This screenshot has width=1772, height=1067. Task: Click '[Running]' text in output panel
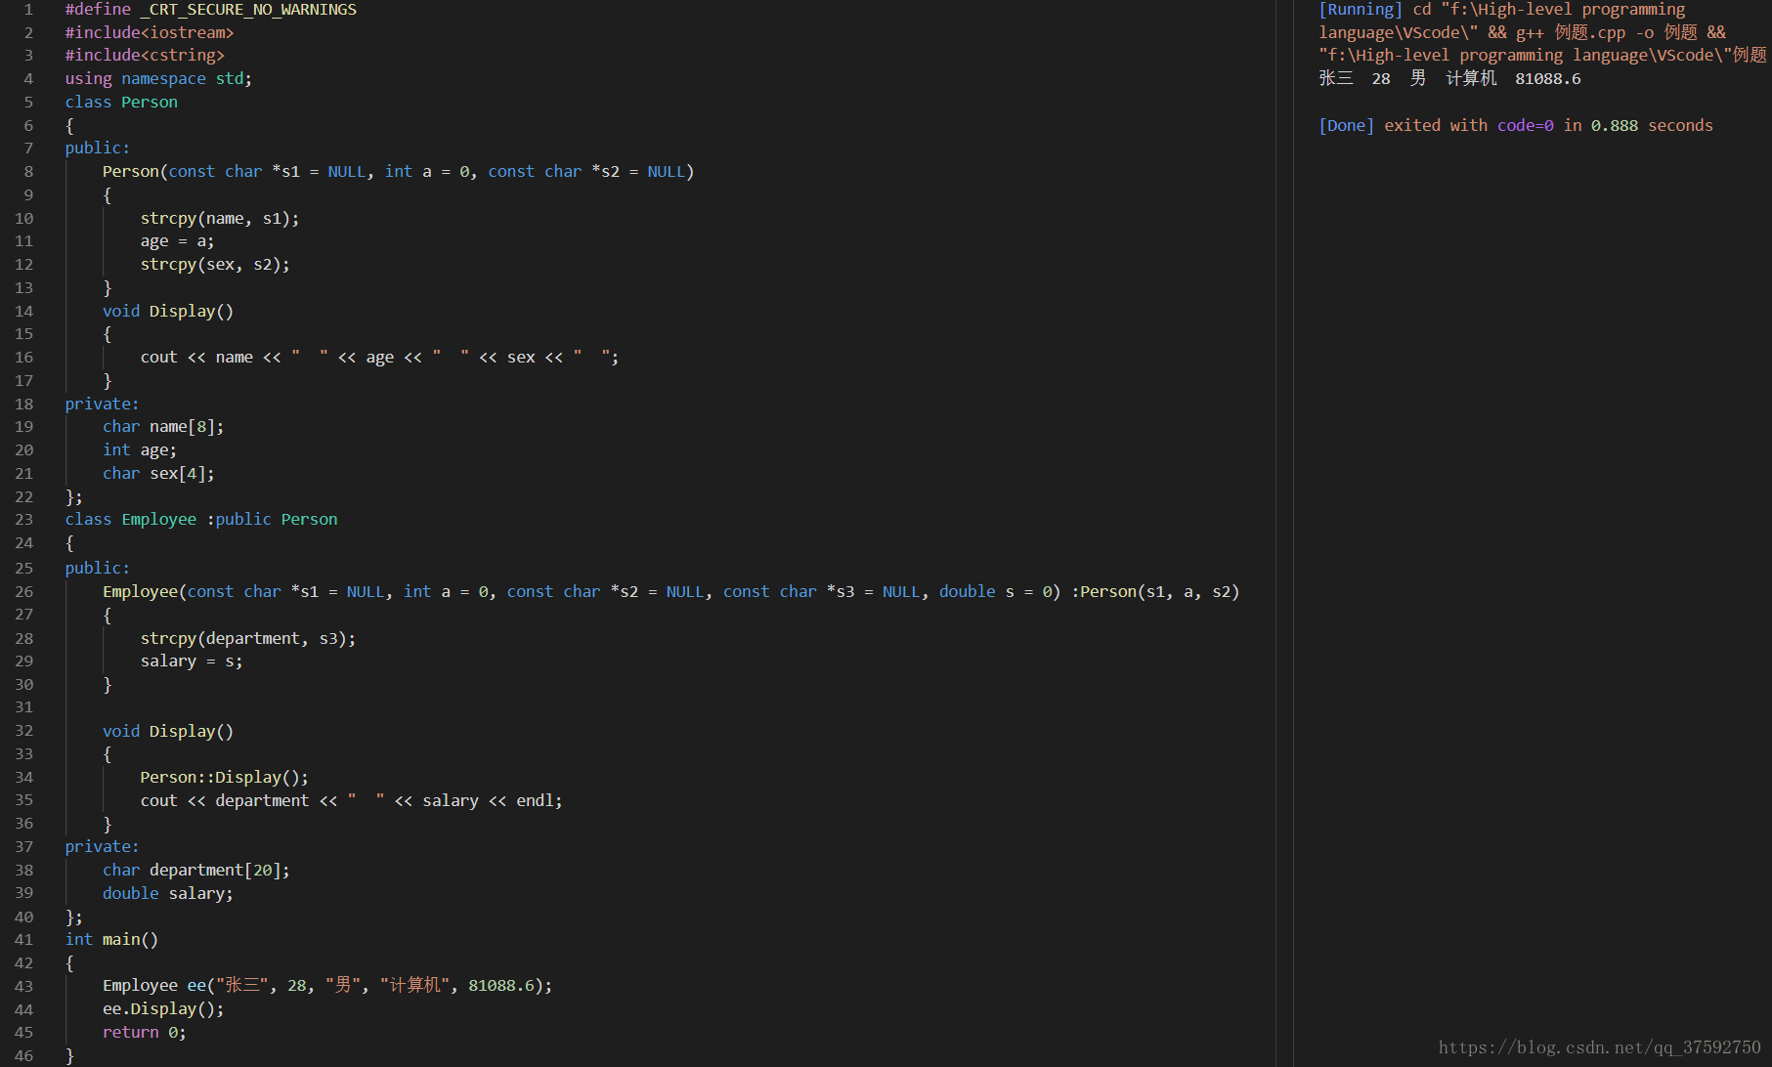point(1361,10)
